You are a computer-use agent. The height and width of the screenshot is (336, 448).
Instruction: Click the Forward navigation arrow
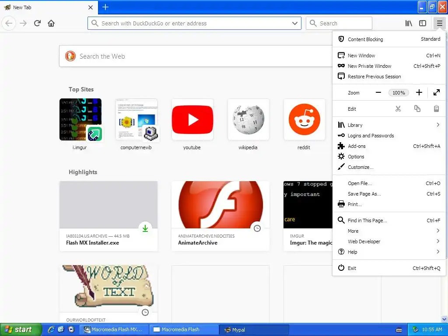23,23
